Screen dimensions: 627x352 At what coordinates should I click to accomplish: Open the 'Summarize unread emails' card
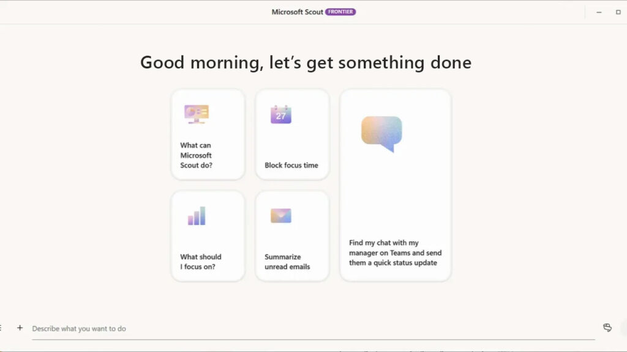[292, 236]
